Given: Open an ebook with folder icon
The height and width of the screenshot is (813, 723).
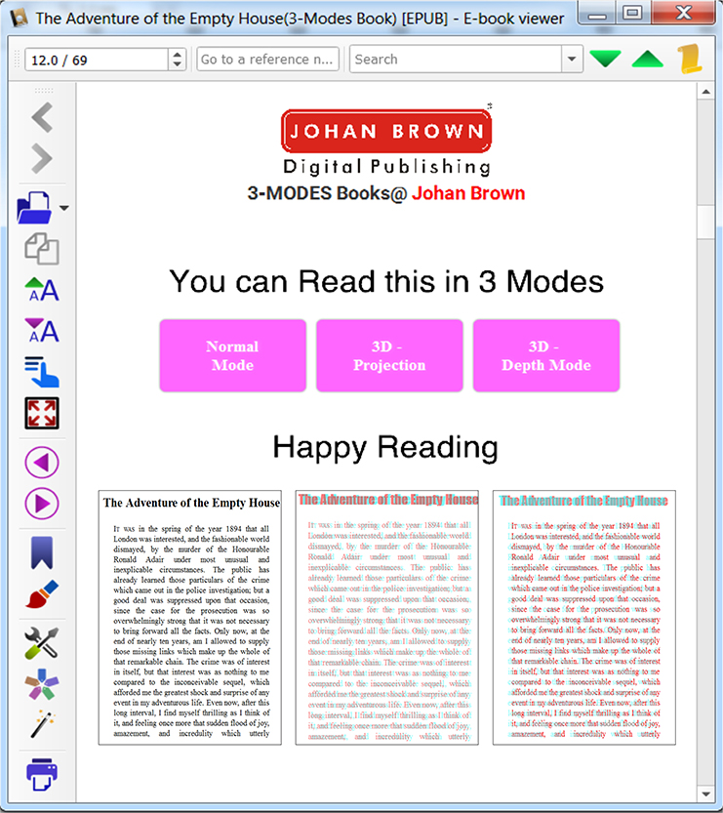Looking at the screenshot, I should (x=36, y=207).
